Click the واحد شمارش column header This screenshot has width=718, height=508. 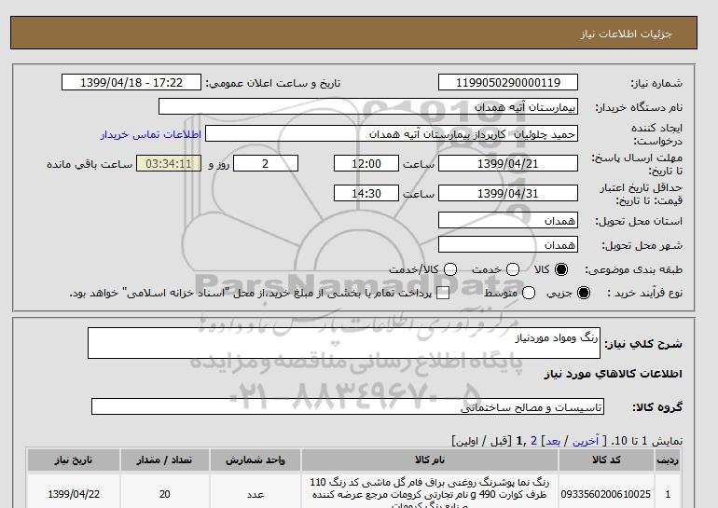click(255, 460)
